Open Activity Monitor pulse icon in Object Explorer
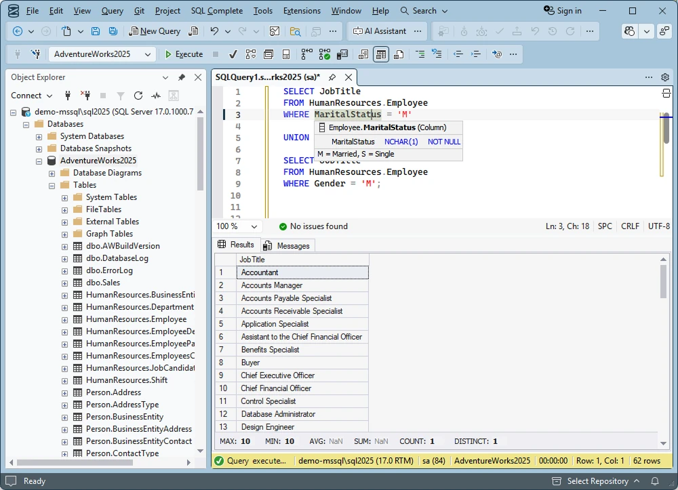The height and width of the screenshot is (490, 678). (156, 96)
